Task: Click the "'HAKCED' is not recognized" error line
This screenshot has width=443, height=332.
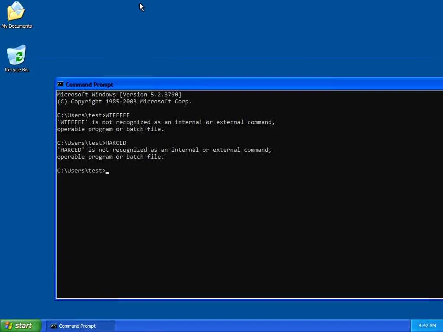Action: [x=164, y=150]
